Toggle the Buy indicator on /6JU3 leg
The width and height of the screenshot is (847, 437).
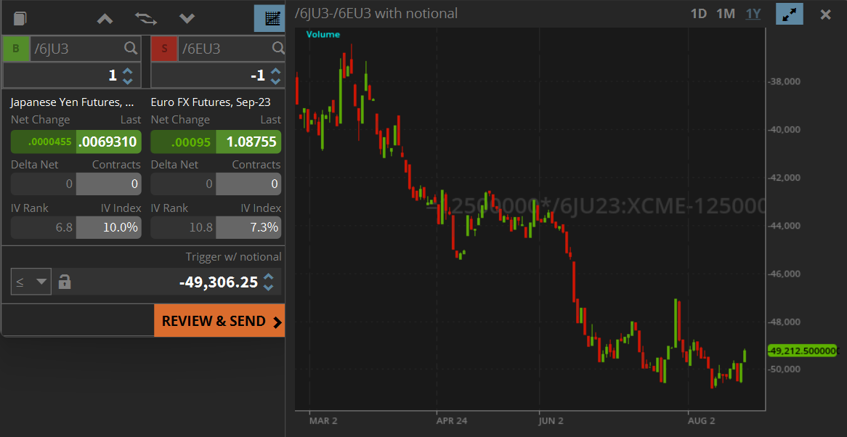(x=16, y=48)
